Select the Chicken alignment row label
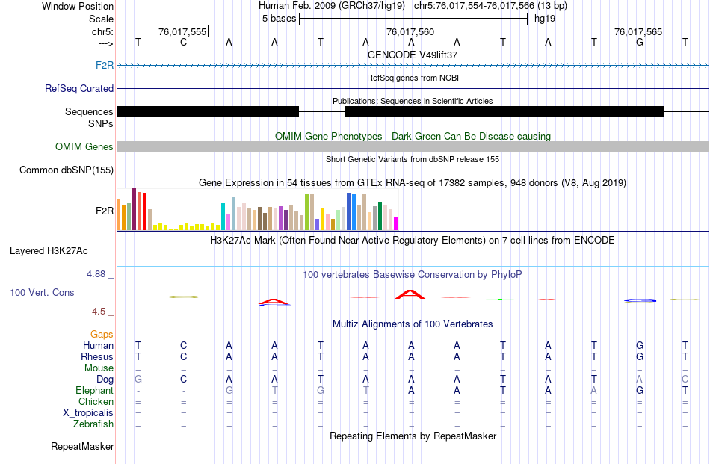The height and width of the screenshot is (464, 710). coord(96,401)
